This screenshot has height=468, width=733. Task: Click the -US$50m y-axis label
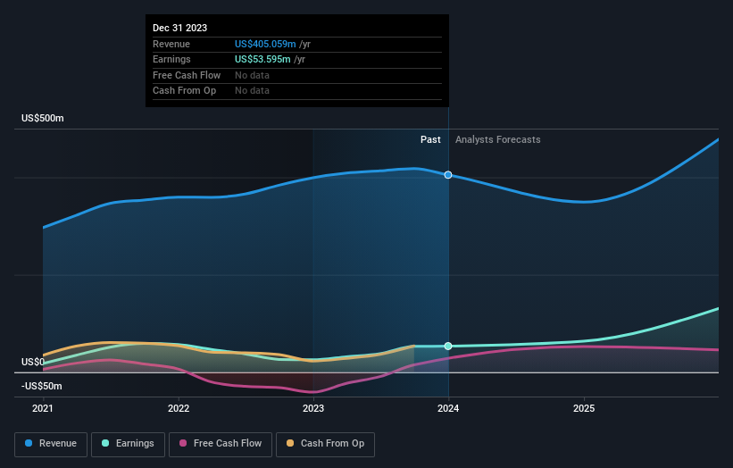[42, 386]
